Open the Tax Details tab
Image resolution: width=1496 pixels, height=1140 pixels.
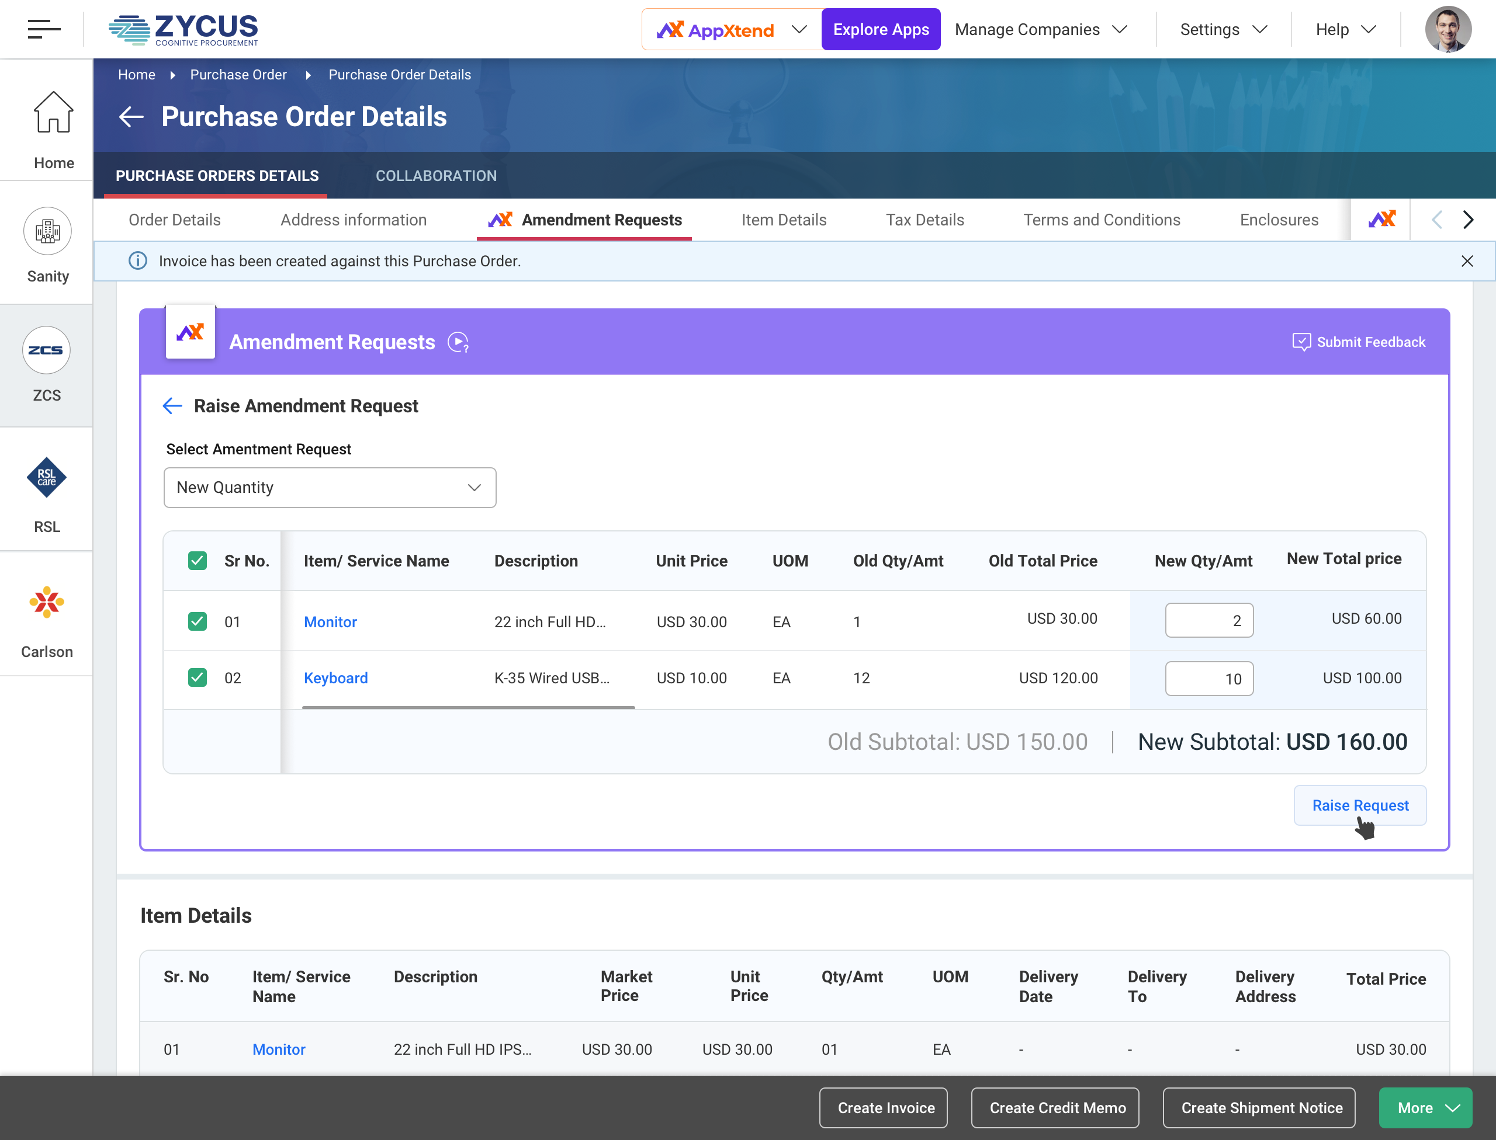click(924, 220)
